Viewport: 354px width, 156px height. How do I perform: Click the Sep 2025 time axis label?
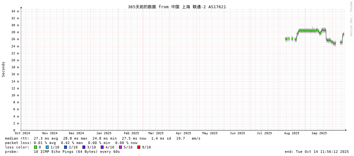319,133
